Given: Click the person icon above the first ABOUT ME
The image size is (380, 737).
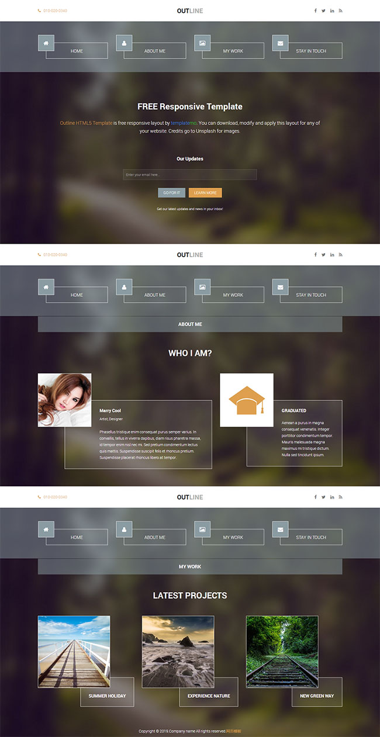Looking at the screenshot, I should pos(124,43).
